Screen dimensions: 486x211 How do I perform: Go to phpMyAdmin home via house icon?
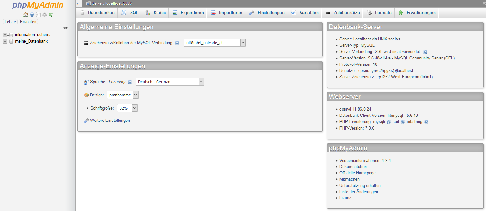[26, 14]
